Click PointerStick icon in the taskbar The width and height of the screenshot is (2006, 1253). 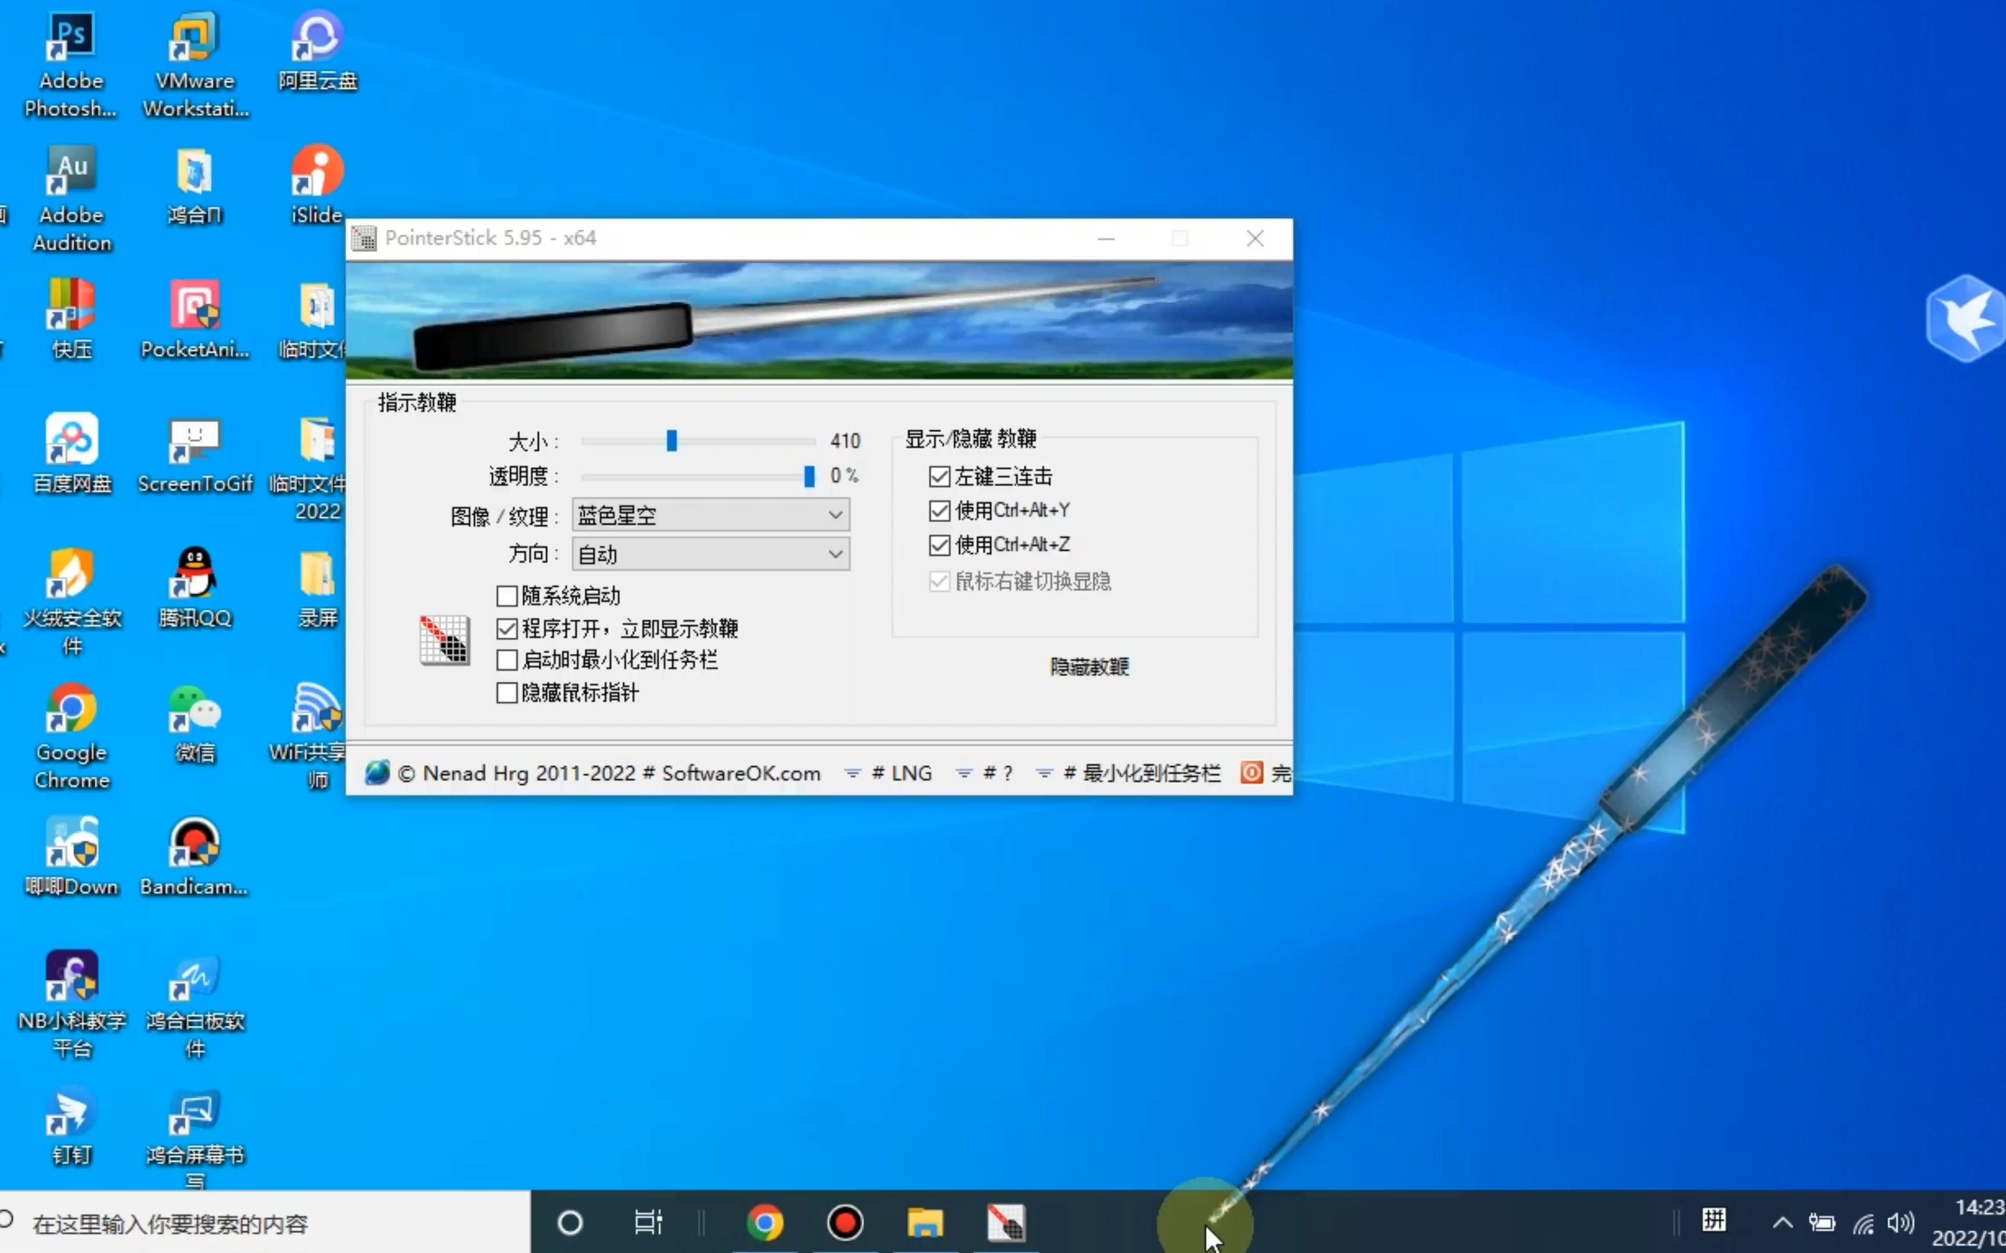(x=1005, y=1222)
